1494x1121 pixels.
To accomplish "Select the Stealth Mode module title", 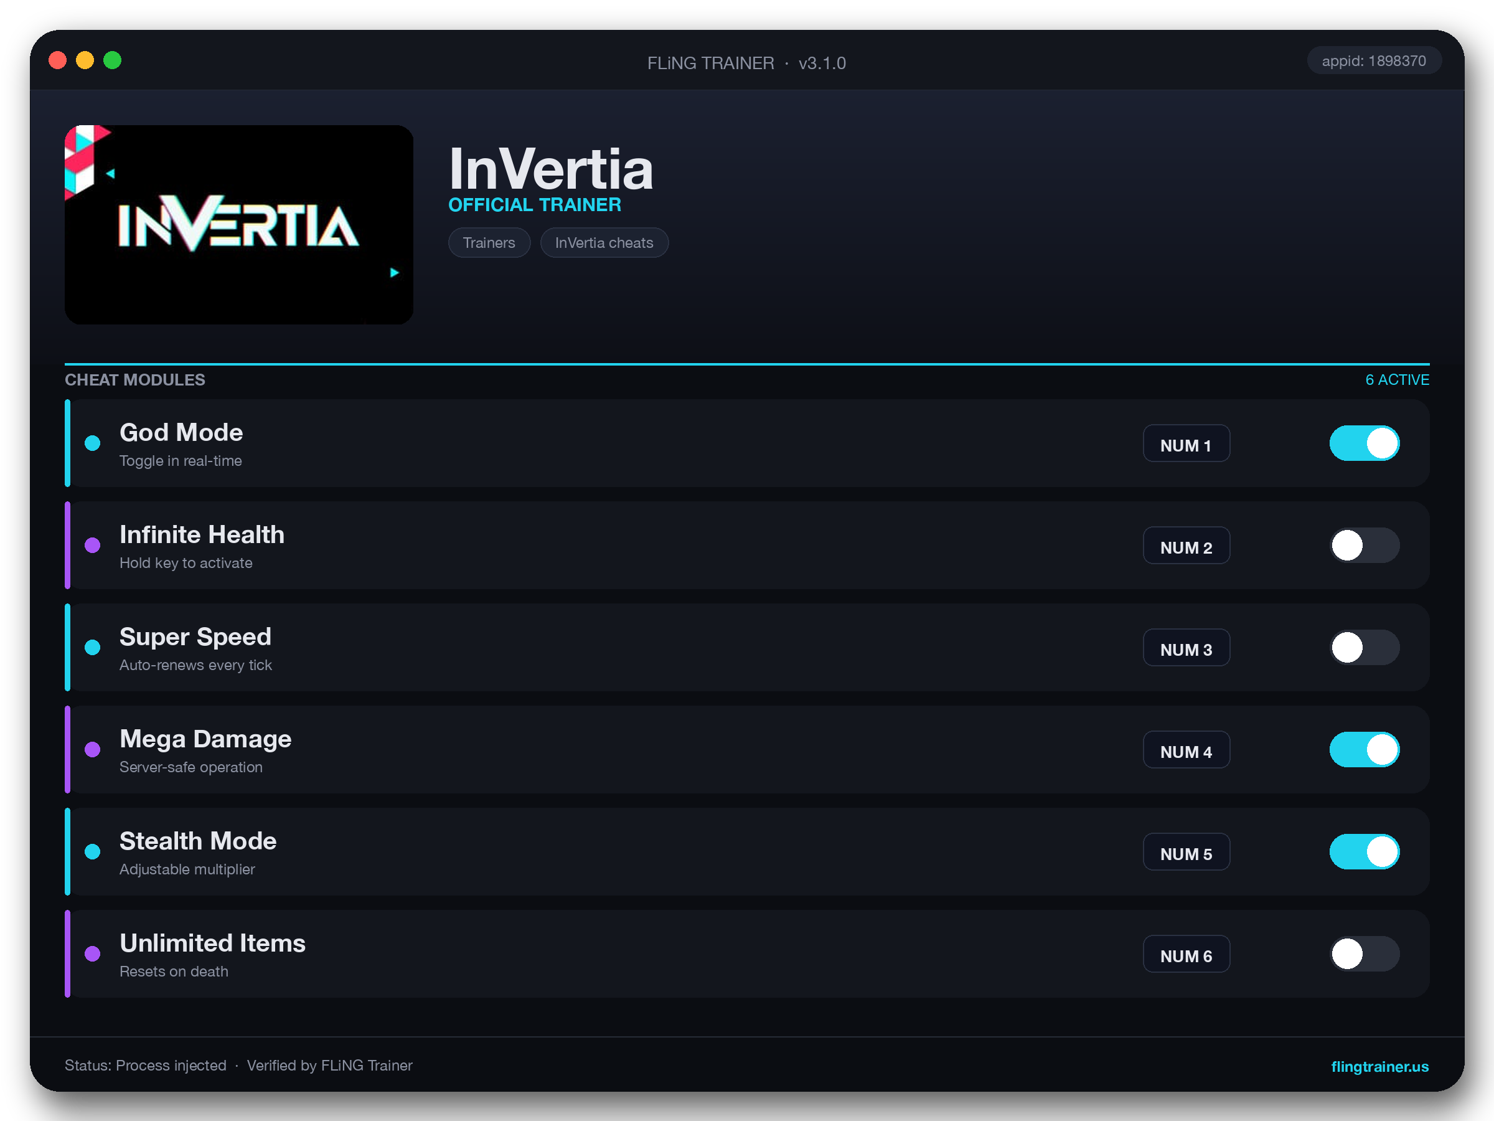I will [198, 841].
